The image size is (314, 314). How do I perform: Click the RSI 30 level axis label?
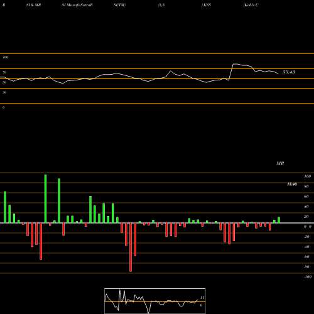(x=4, y=92)
